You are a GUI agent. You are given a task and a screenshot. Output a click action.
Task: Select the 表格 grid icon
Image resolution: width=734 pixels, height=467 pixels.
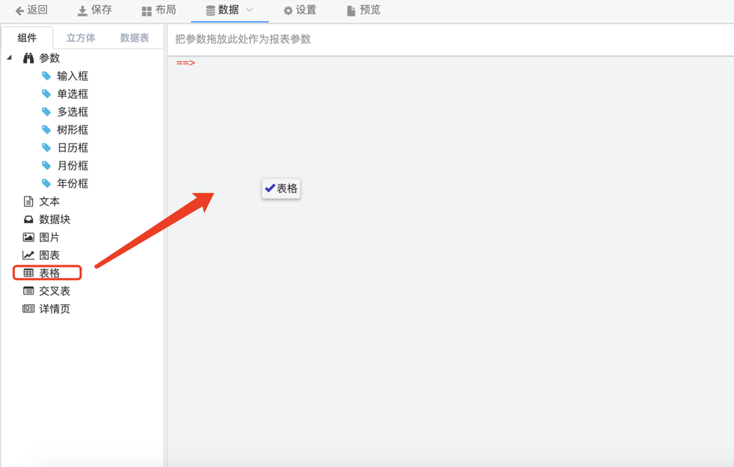pos(28,273)
